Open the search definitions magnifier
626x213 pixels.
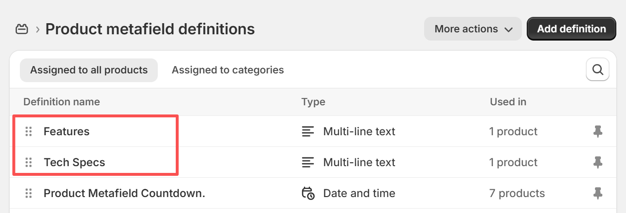point(597,70)
